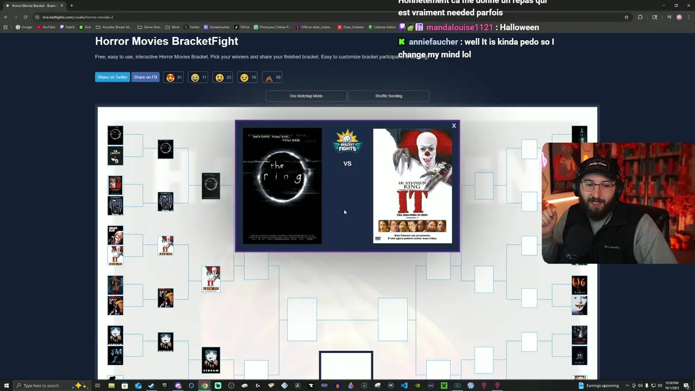Open the YouTube bookmark
Screen dimensions: 695x391
[46, 27]
